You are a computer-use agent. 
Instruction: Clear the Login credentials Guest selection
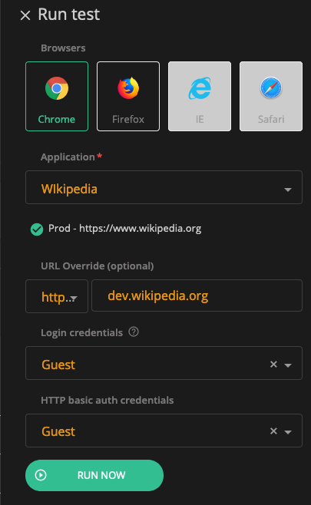pyautogui.click(x=273, y=365)
